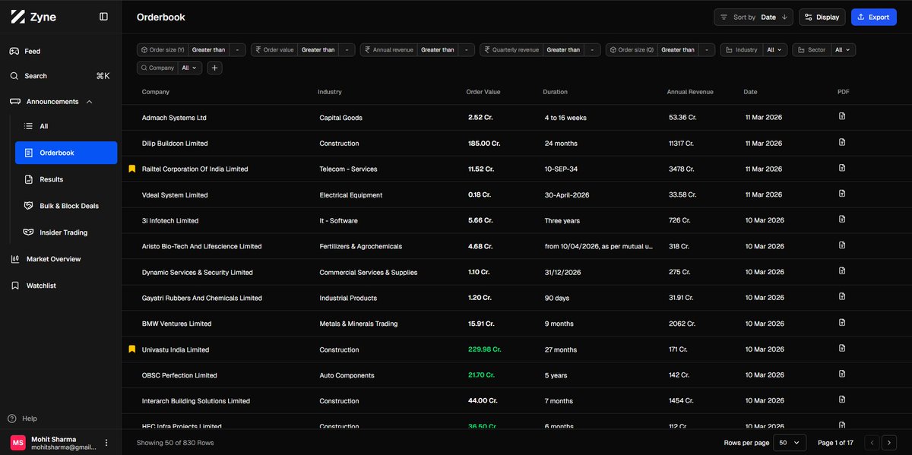Click the Annual Revenue column header
This screenshot has width=912, height=455.
point(690,92)
